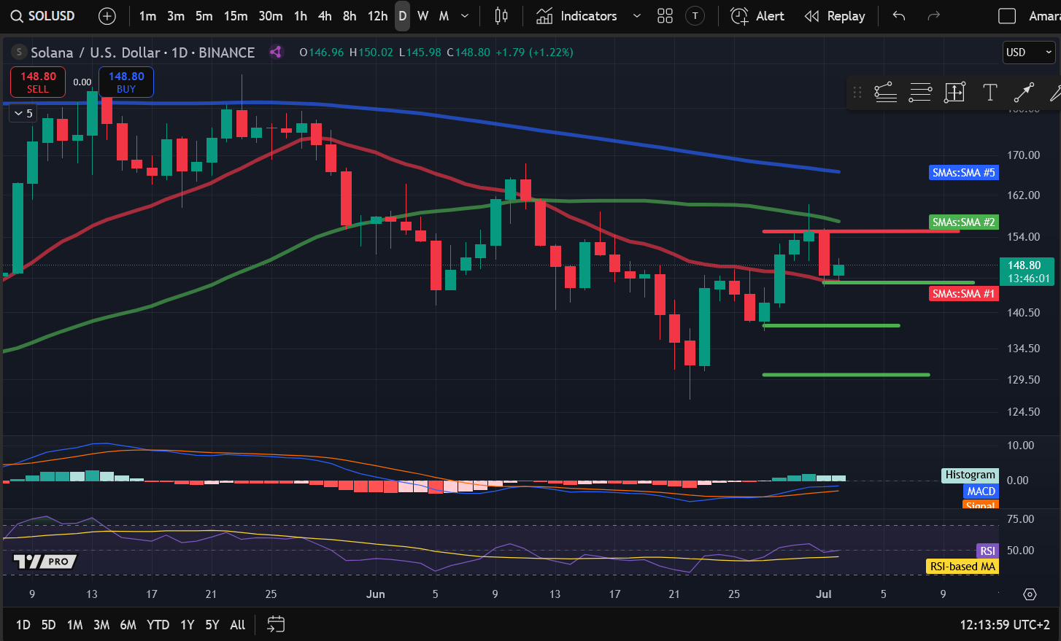Screen dimensions: 1061x641
Task: Click the RSI label
Action: 987,551
